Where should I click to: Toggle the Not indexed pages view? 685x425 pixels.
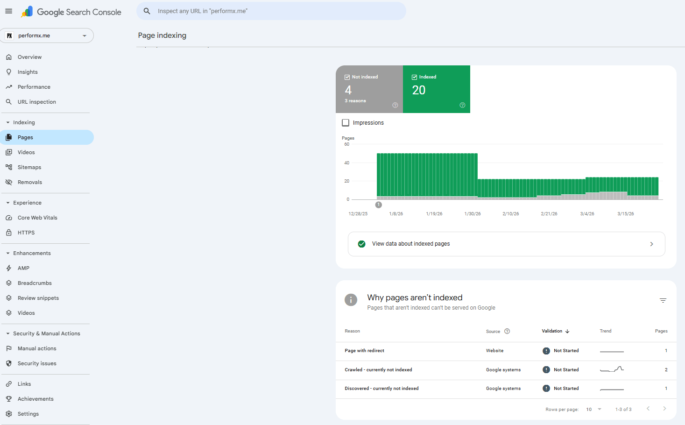tap(368, 89)
